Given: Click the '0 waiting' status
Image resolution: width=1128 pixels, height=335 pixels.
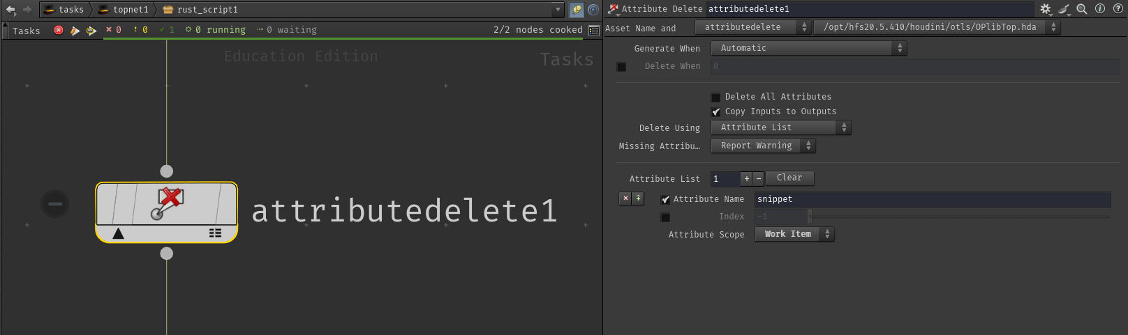Looking at the screenshot, I should (x=287, y=30).
